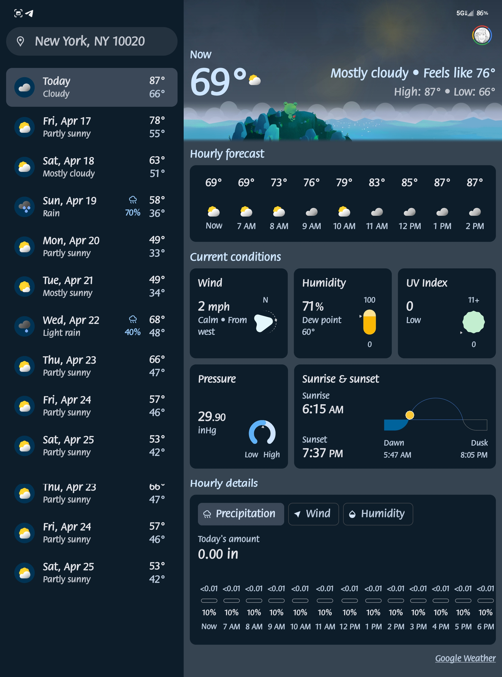Screen dimensions: 502x677
Task: Select the Precipitation tab in Hourly details
Action: (241, 514)
